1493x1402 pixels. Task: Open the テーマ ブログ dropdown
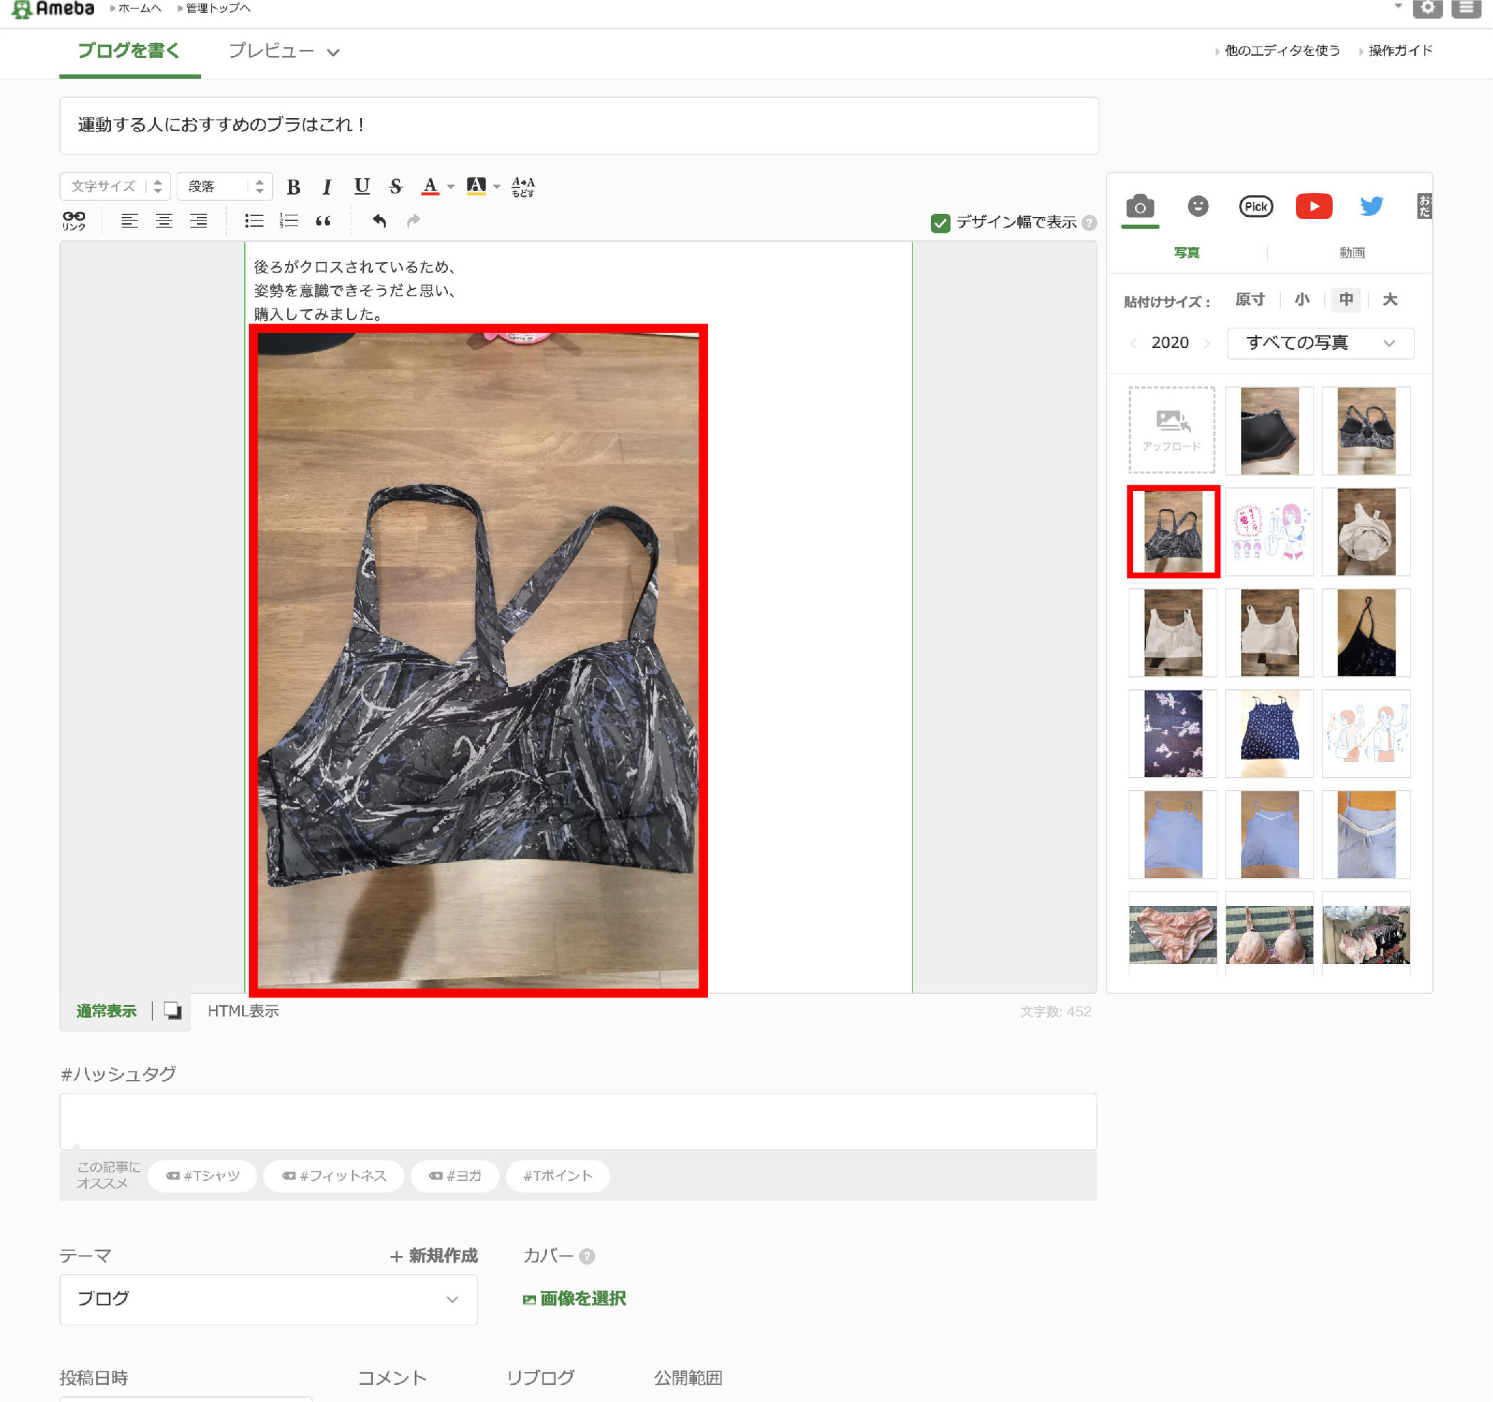268,1299
